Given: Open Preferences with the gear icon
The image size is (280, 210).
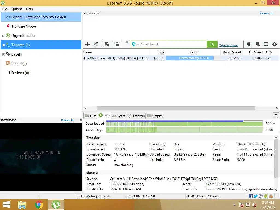Looking at the screenshot, I should coord(275,44).
